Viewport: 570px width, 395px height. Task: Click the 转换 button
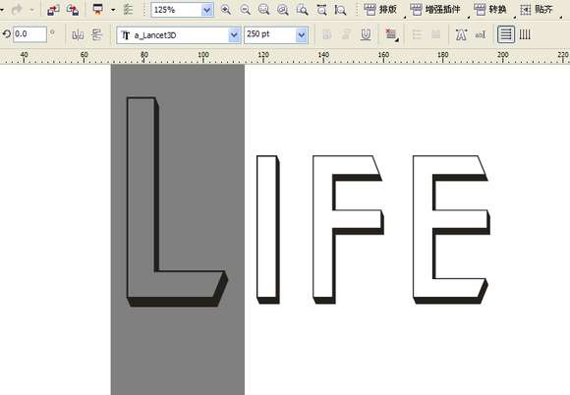[490, 10]
